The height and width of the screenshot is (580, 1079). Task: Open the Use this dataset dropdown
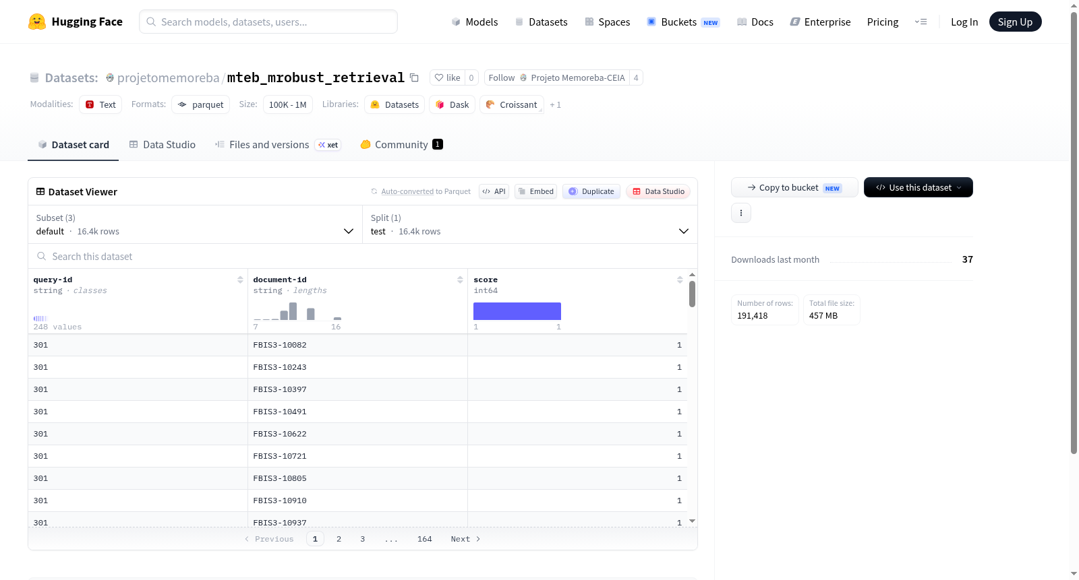[918, 187]
